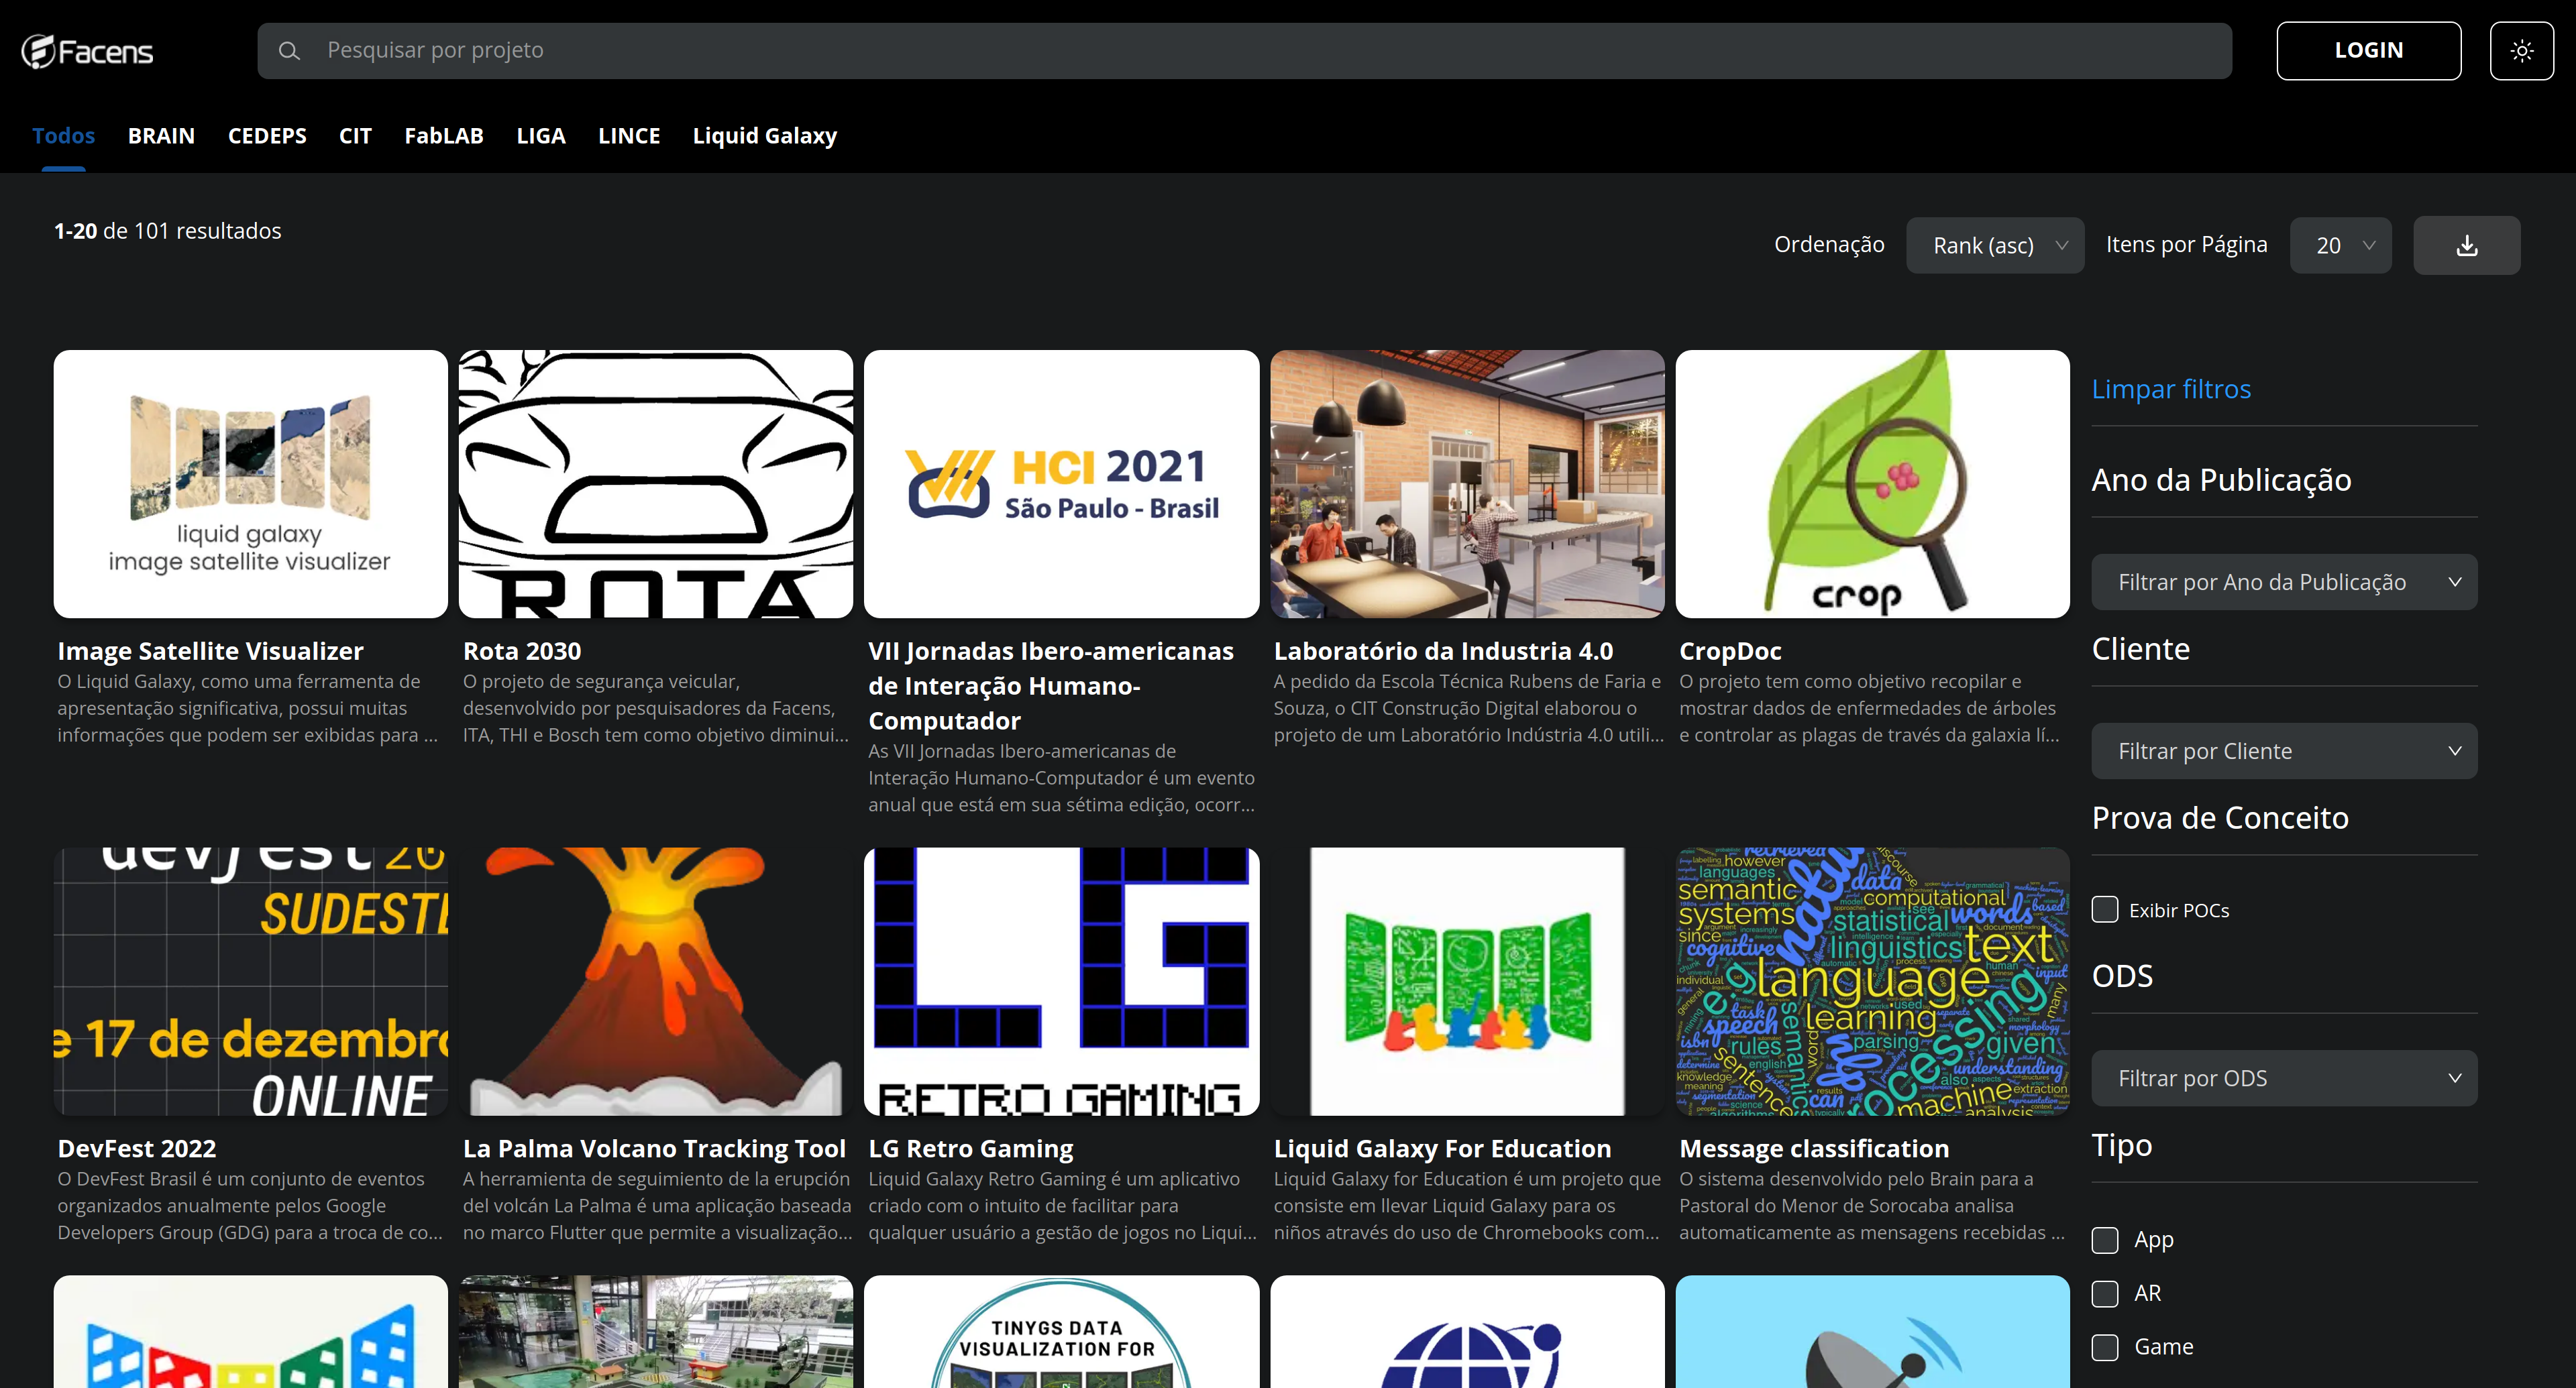This screenshot has height=1388, width=2576.
Task: Expand the Filtrar por Cliente dropdown
Action: 2284,752
